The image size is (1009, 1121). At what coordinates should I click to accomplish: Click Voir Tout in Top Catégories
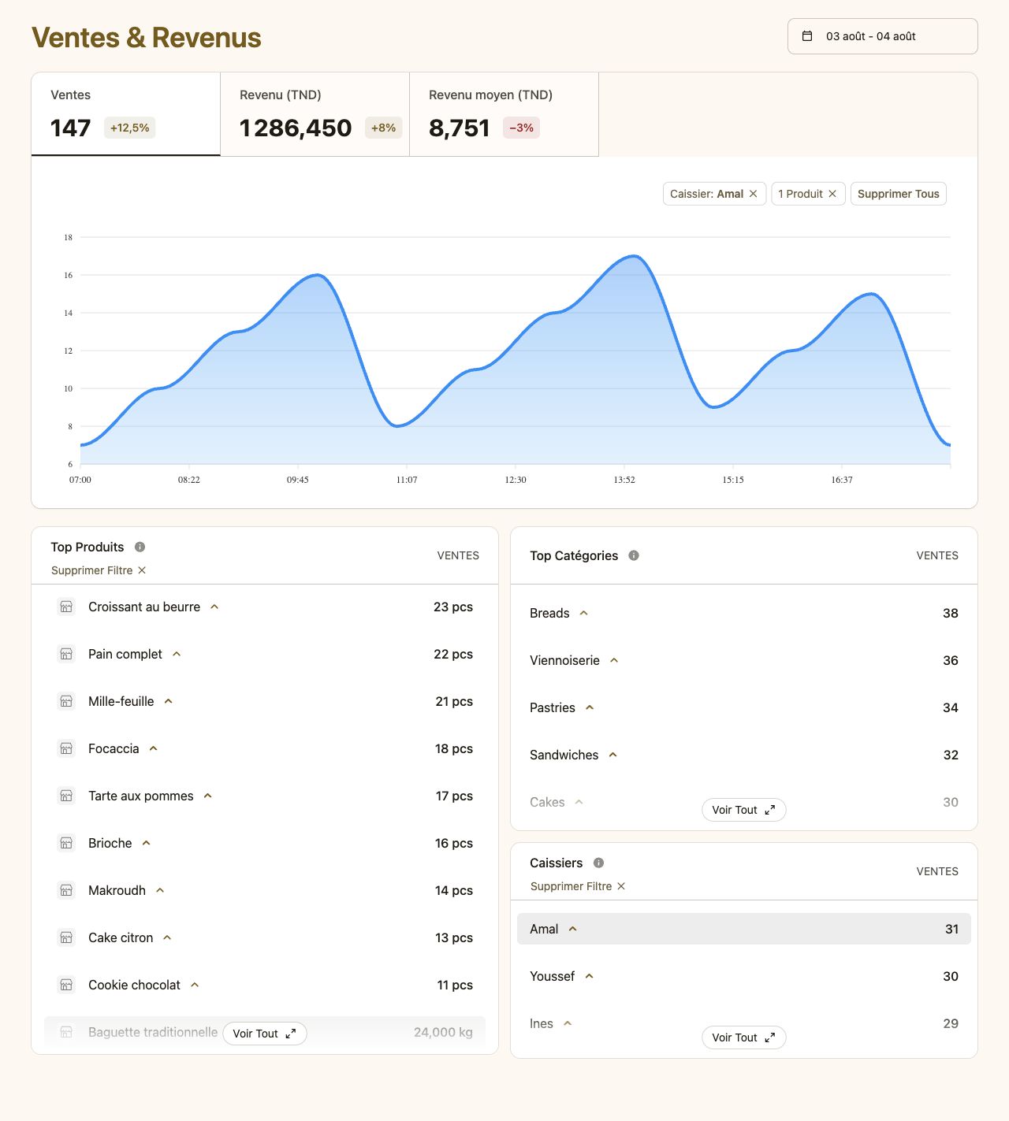click(x=744, y=810)
